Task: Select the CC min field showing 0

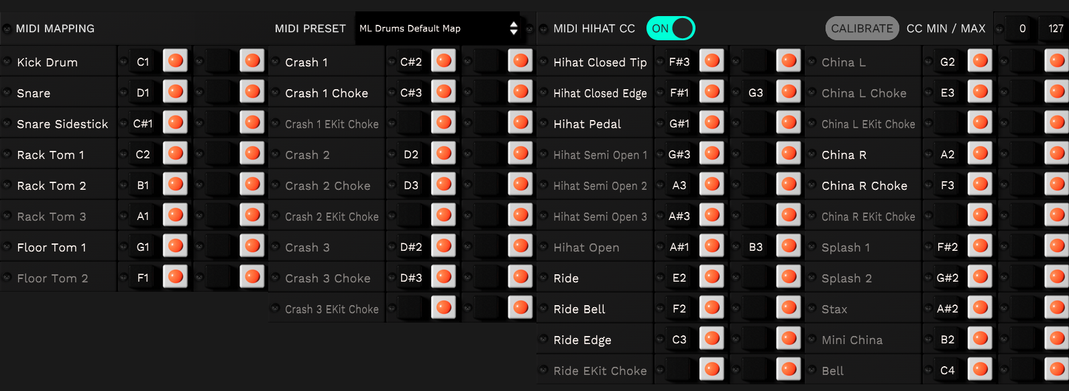Action: pos(1022,28)
